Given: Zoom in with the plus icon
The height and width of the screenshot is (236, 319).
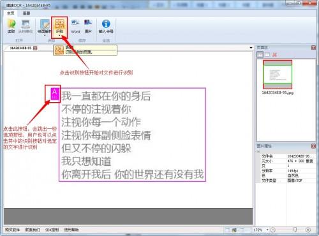Looking at the screenshot, I should (308, 230).
